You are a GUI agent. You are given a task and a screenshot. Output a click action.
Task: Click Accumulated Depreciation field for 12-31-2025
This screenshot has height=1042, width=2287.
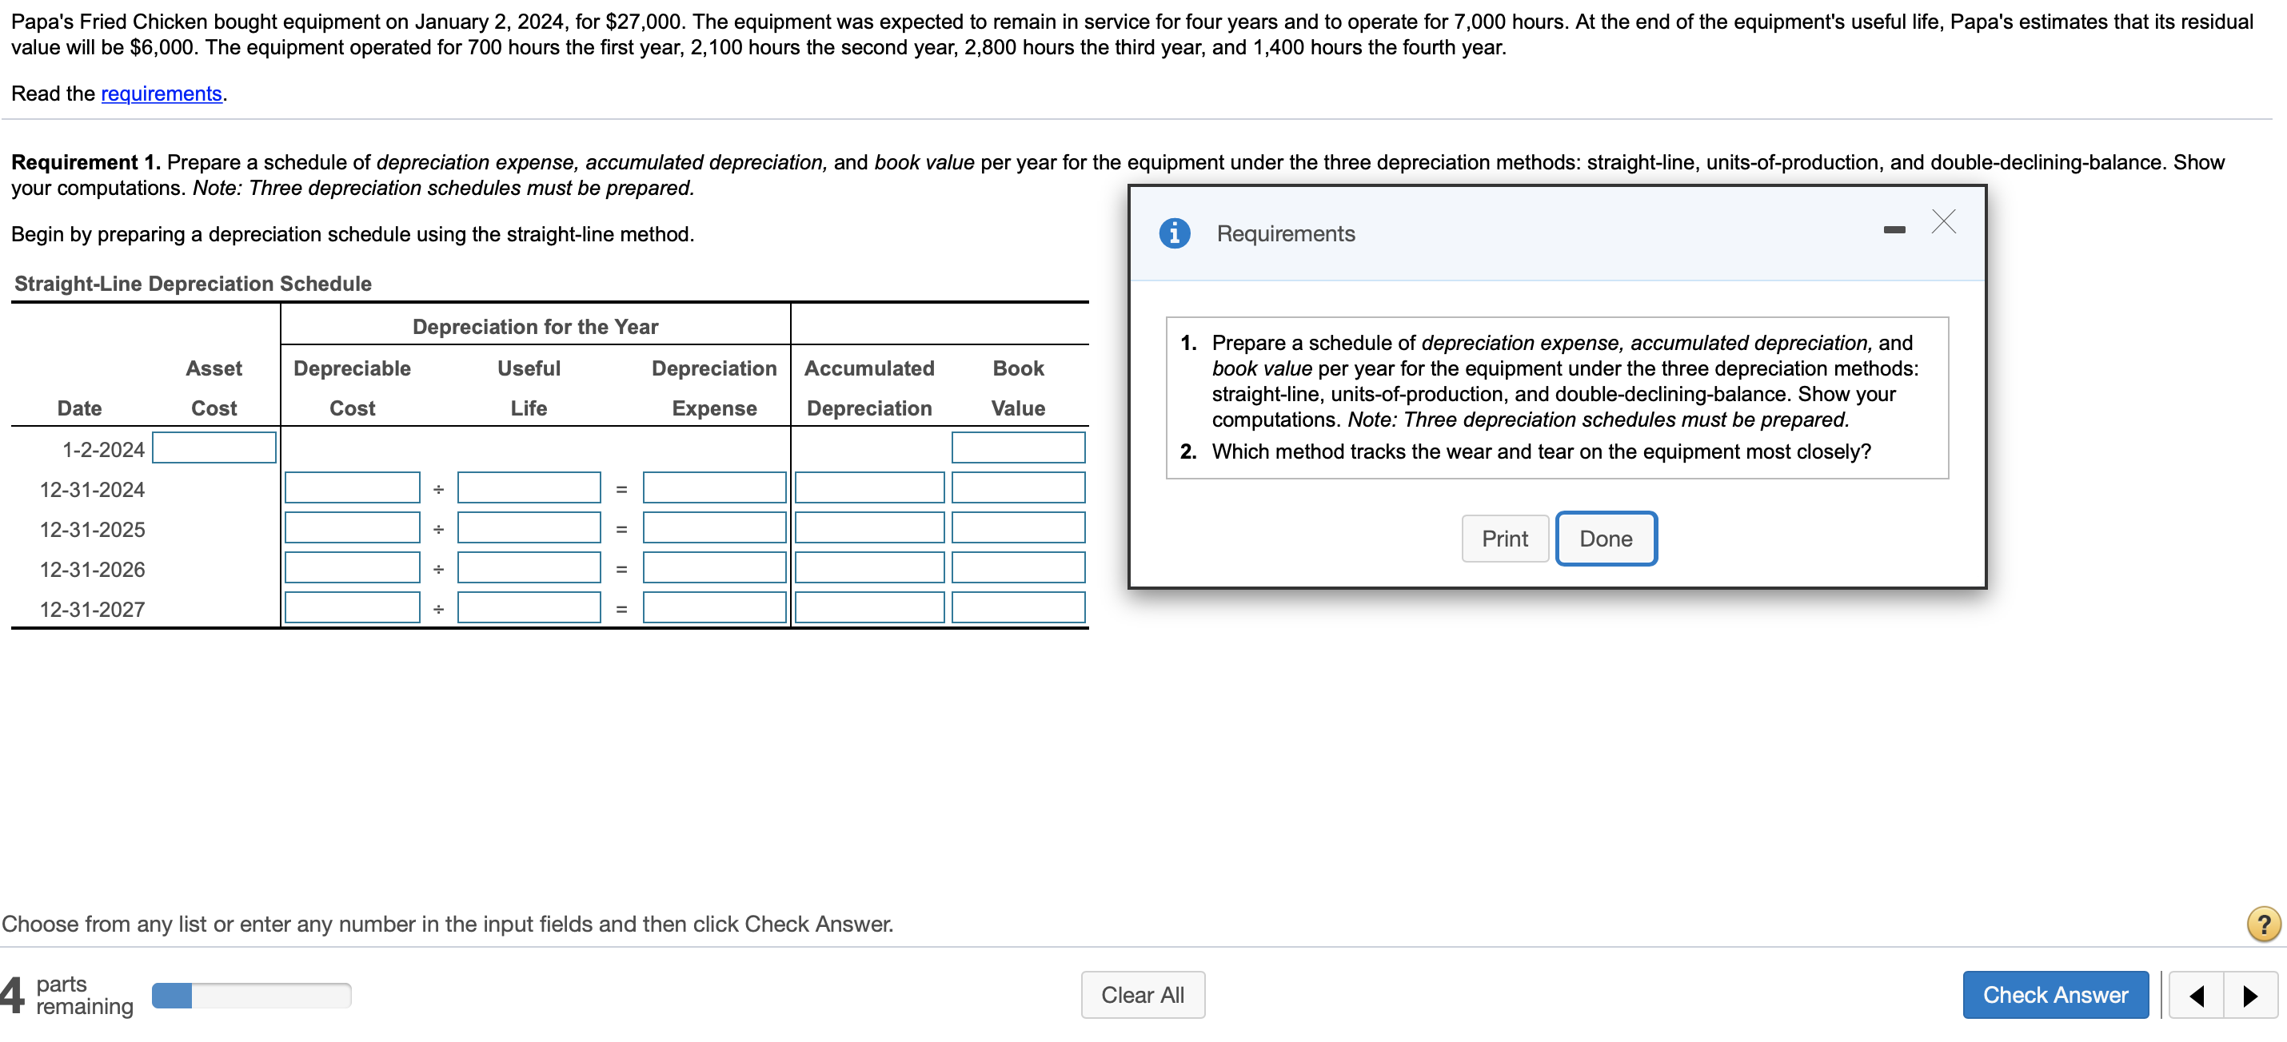point(870,527)
